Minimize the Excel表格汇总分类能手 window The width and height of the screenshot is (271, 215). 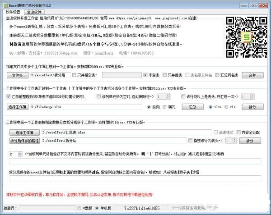(x=244, y=6)
